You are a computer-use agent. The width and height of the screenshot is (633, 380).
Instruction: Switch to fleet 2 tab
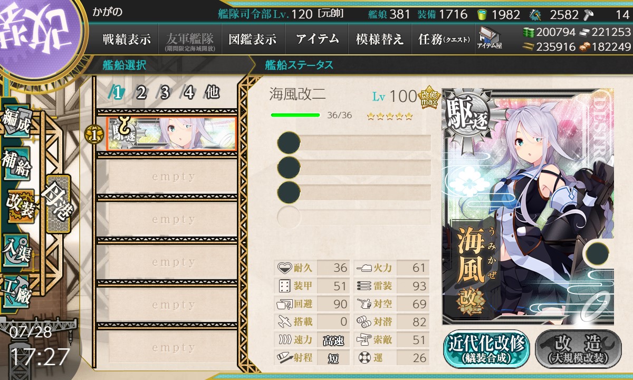coord(141,93)
